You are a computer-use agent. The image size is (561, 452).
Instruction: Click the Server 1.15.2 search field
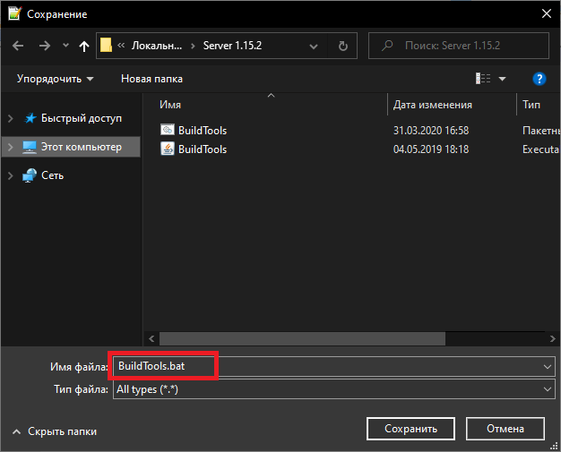click(459, 46)
